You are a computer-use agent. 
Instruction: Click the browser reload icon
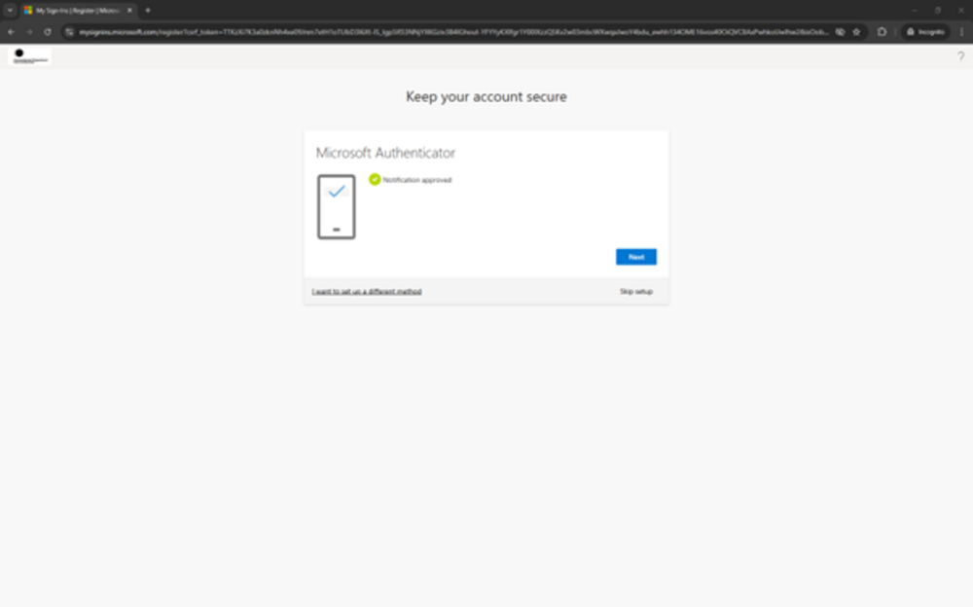[x=47, y=31]
